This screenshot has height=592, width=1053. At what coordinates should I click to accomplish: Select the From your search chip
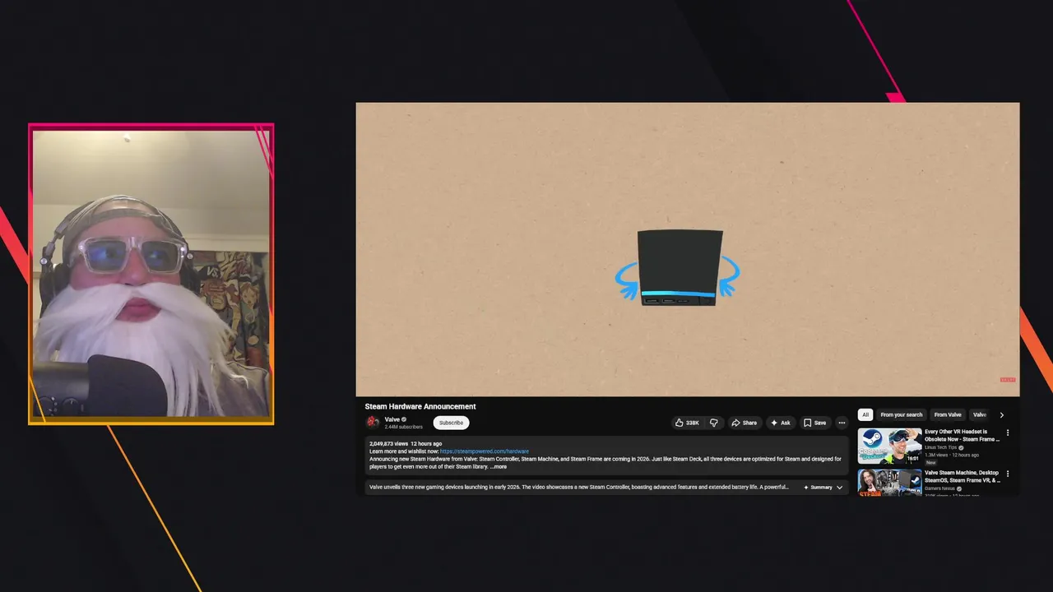(902, 415)
